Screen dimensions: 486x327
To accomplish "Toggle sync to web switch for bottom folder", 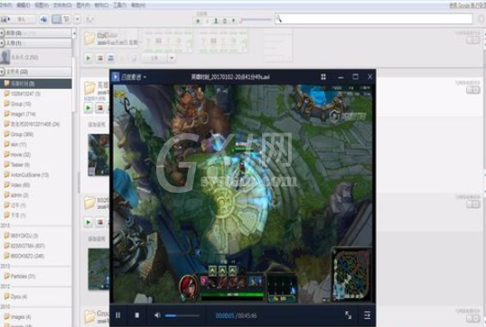I will pyautogui.click(x=473, y=318).
